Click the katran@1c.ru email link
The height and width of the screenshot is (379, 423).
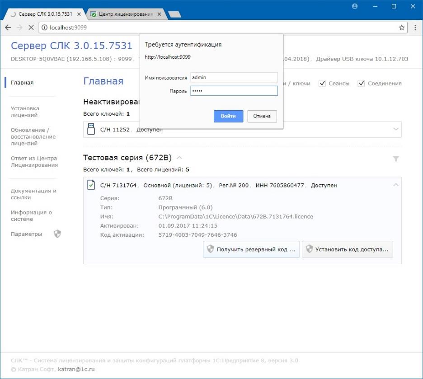[x=76, y=370]
